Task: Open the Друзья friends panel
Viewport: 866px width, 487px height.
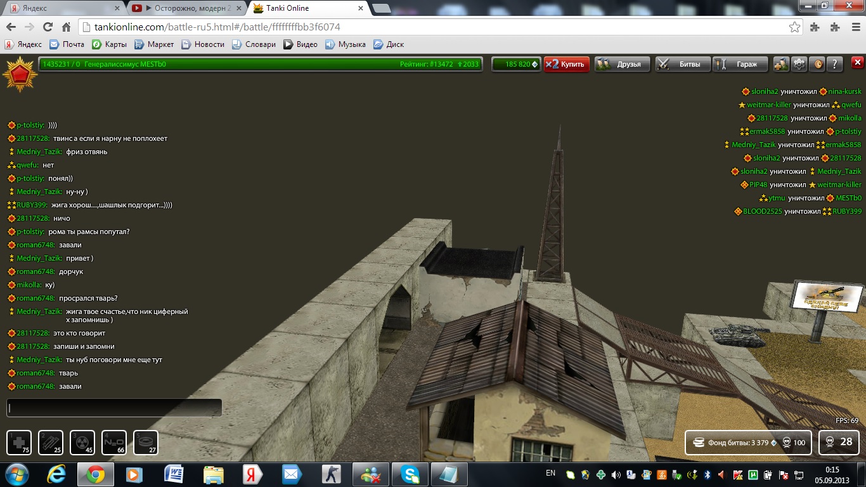Action: [x=622, y=64]
